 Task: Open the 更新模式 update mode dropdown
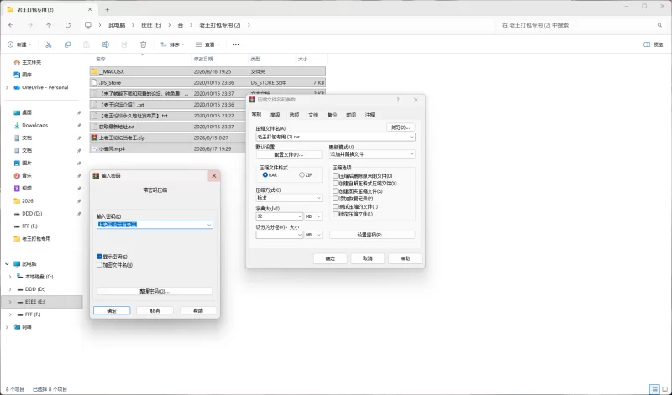point(412,154)
